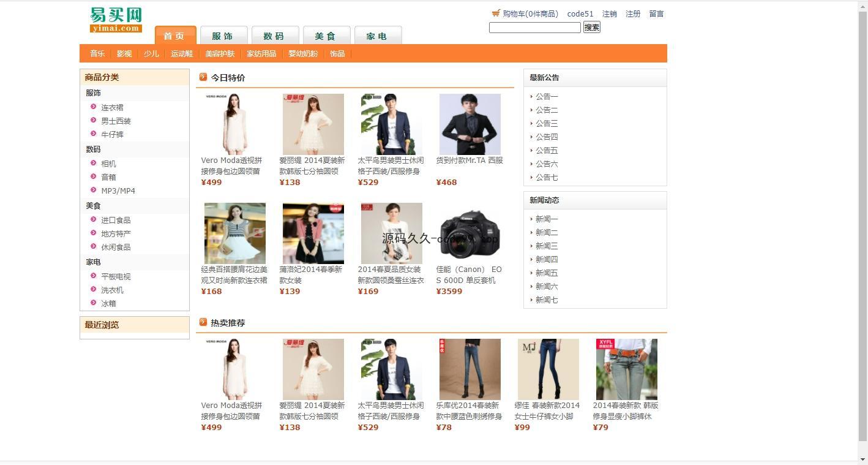The width and height of the screenshot is (868, 465).
Task: Click the 爱丽缇 dress thumbnail in 今日特价
Action: pyautogui.click(x=313, y=124)
